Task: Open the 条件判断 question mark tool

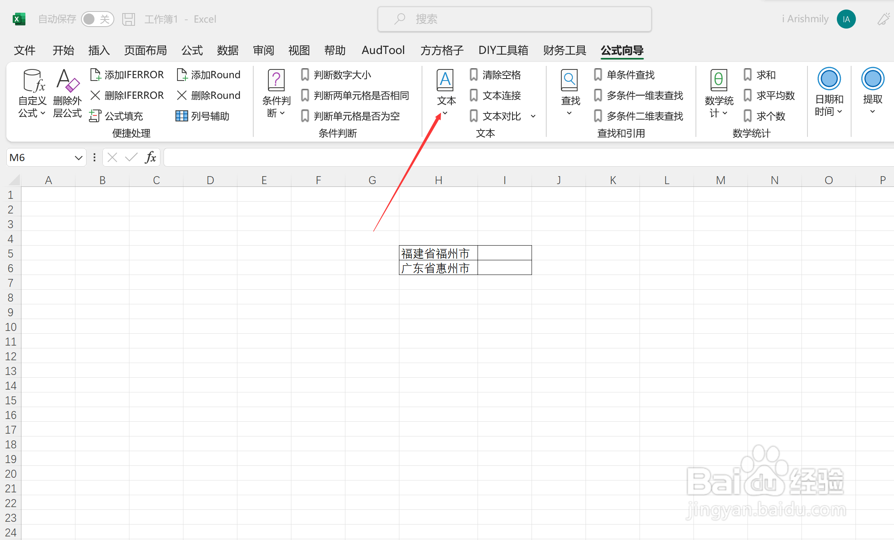Action: (x=276, y=94)
